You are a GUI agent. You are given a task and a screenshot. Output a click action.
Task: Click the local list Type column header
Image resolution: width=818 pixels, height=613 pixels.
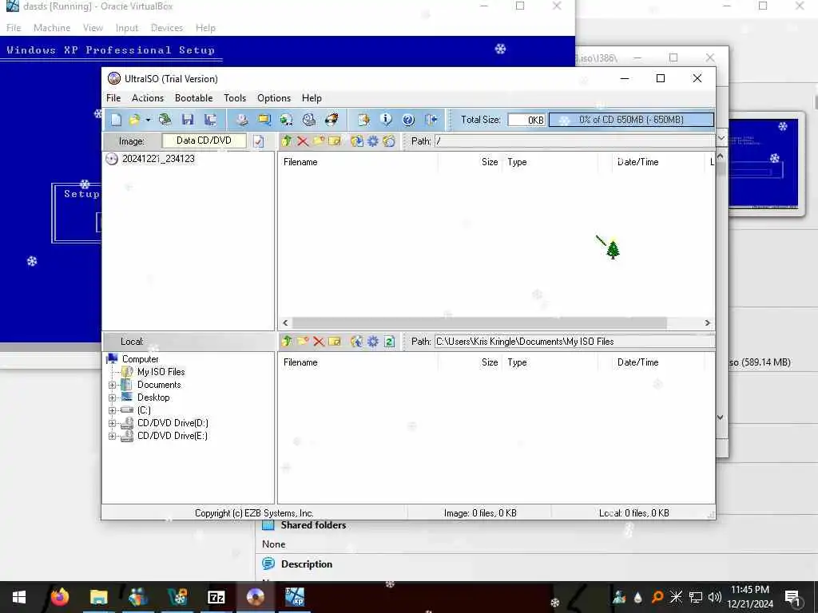[552, 362]
